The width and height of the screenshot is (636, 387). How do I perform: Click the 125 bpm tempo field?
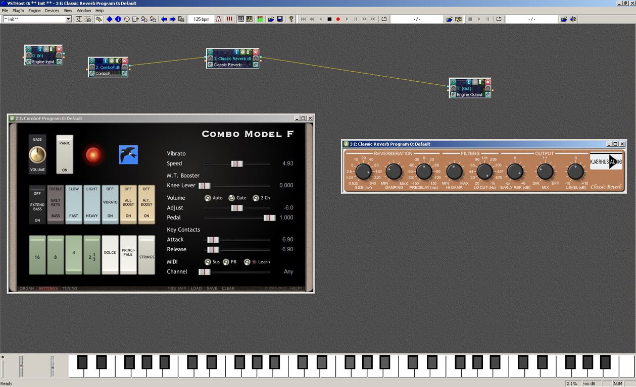(202, 19)
